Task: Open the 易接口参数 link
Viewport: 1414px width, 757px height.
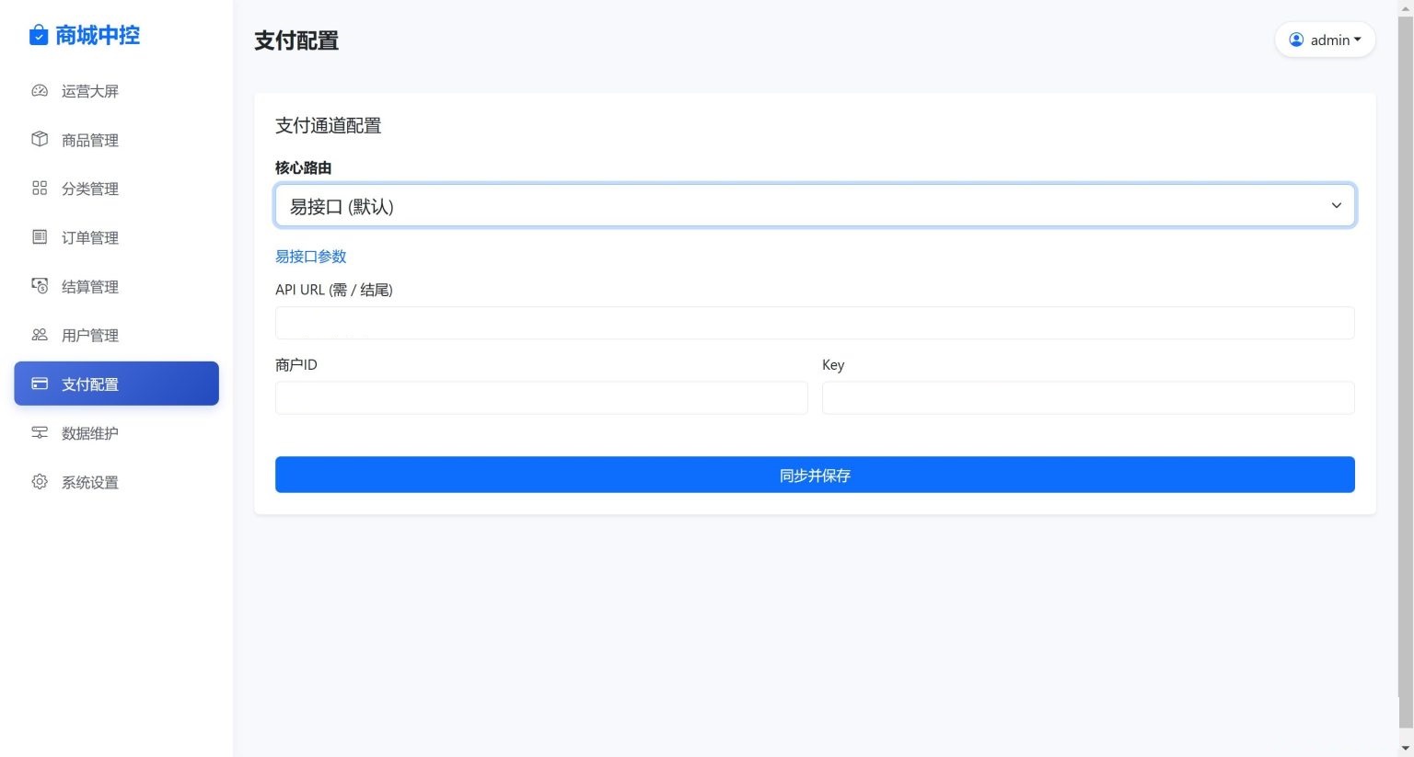Action: point(310,256)
